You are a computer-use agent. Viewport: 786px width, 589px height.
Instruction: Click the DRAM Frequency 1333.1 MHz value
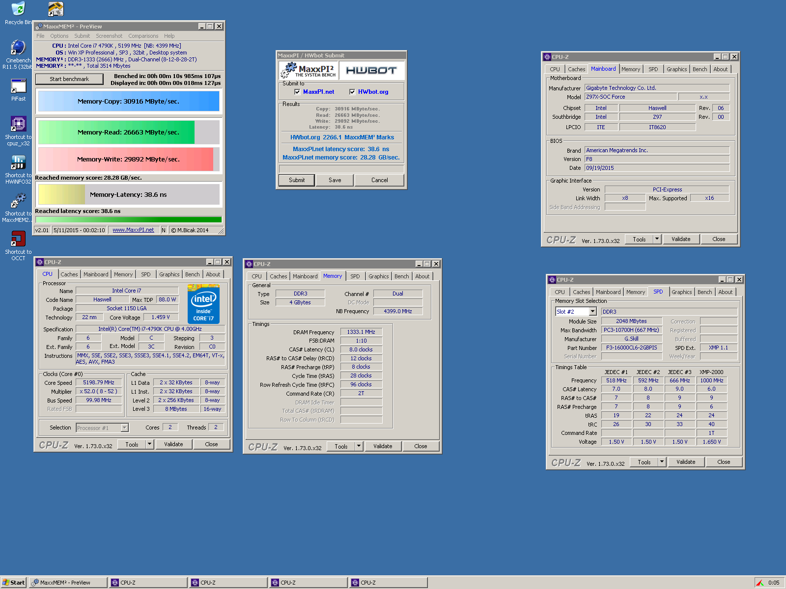[361, 332]
